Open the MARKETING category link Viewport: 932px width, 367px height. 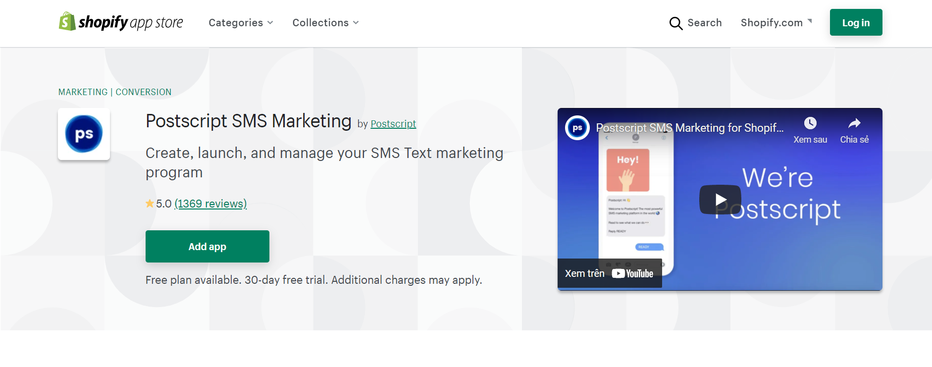(x=83, y=92)
